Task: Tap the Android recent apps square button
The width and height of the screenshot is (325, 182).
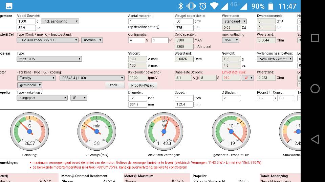Action: coord(315,38)
